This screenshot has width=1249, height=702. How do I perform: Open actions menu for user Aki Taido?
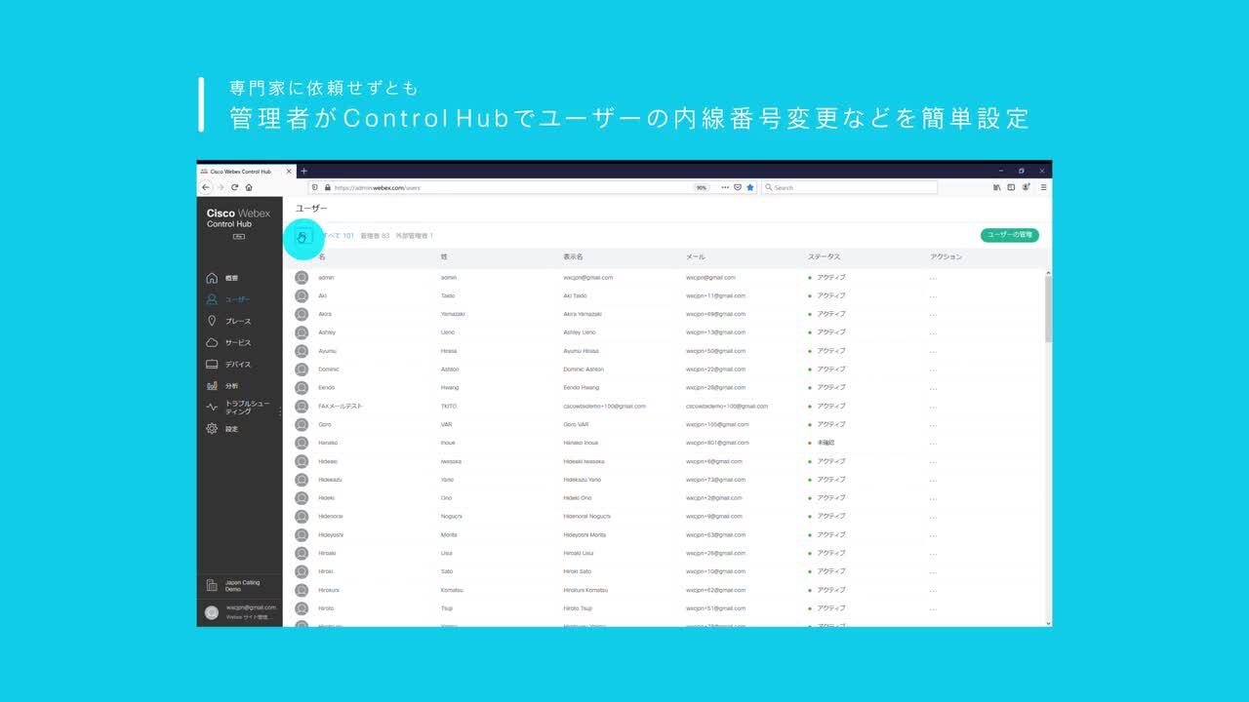(x=933, y=295)
